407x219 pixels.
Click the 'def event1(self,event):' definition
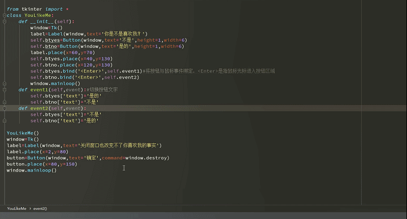[53, 90]
